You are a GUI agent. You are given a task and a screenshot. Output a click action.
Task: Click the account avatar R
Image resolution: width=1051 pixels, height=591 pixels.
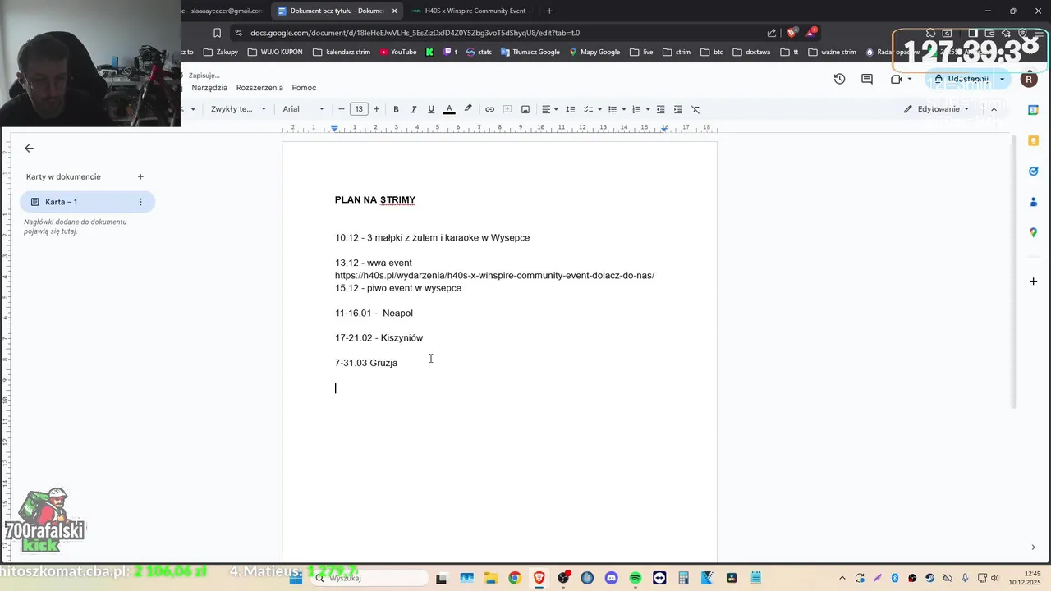[x=1029, y=80]
